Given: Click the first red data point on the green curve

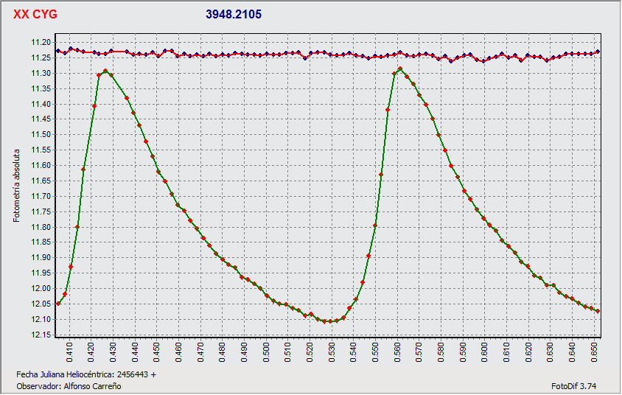Looking at the screenshot, I should coord(58,304).
